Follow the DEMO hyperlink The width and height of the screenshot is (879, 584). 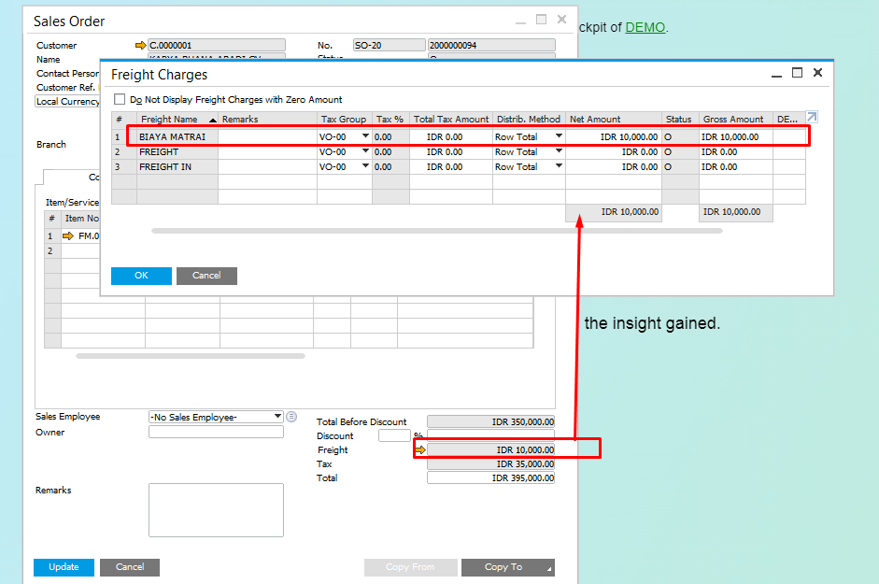coord(645,27)
